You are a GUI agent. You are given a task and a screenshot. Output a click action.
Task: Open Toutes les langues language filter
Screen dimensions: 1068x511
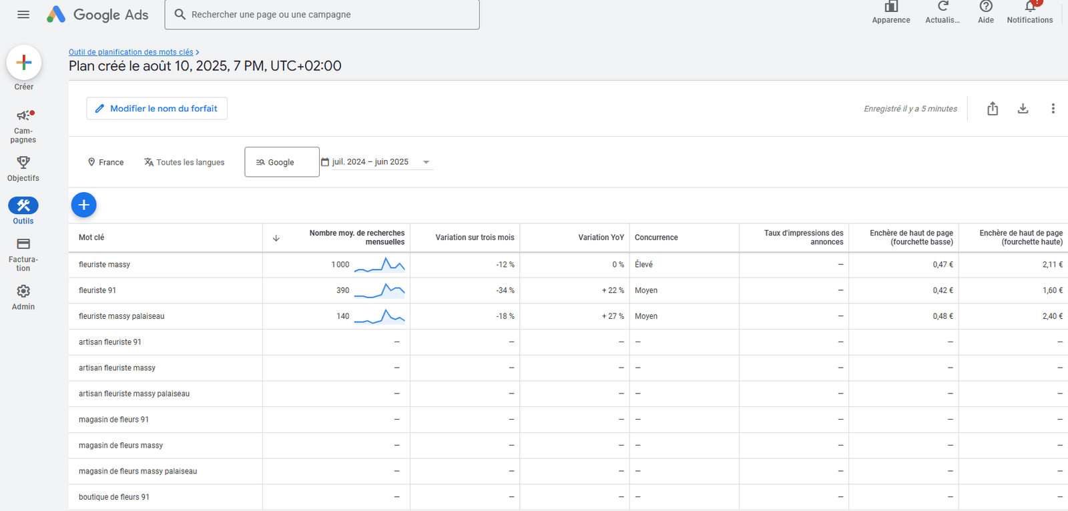184,162
